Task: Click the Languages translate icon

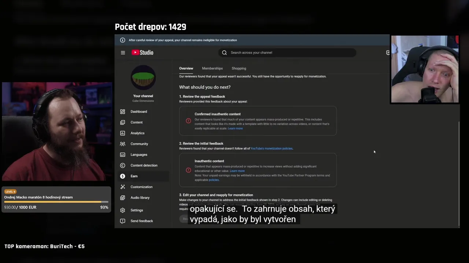Action: pyautogui.click(x=122, y=155)
